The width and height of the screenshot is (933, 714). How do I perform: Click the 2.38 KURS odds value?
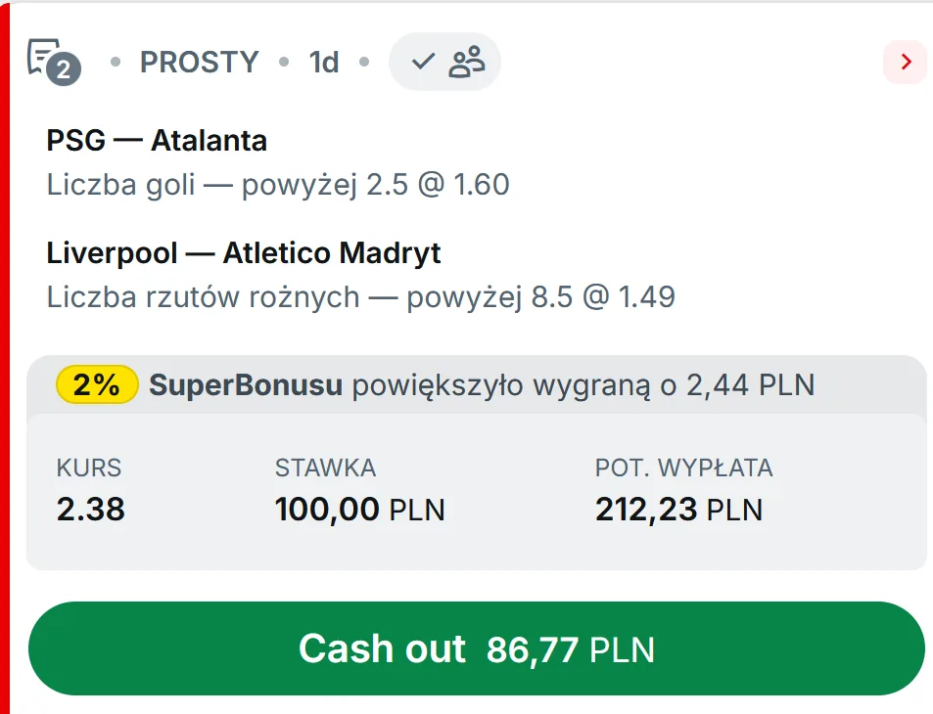point(90,510)
